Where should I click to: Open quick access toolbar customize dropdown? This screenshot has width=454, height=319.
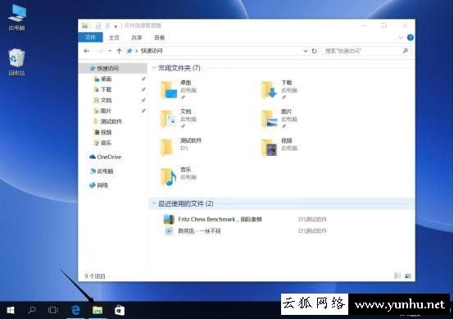[x=116, y=26]
